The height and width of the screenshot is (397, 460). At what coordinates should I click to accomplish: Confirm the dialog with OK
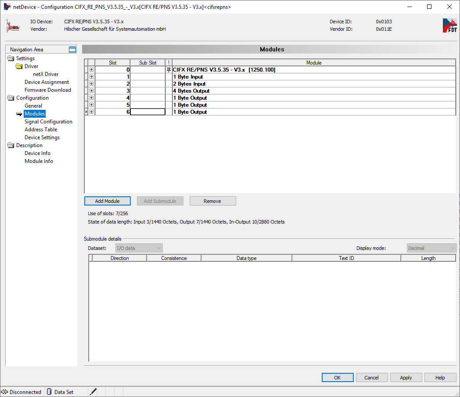pyautogui.click(x=337, y=378)
